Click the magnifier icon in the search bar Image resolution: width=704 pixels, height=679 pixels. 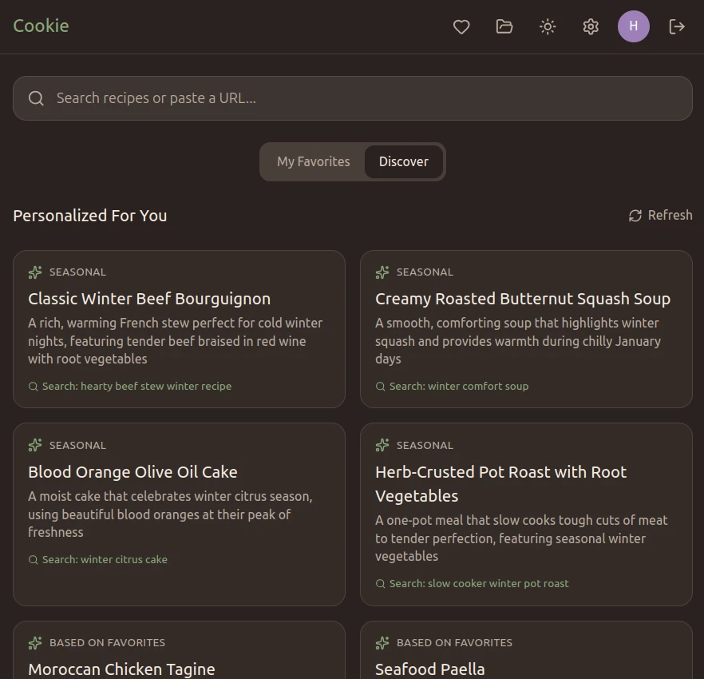click(36, 97)
